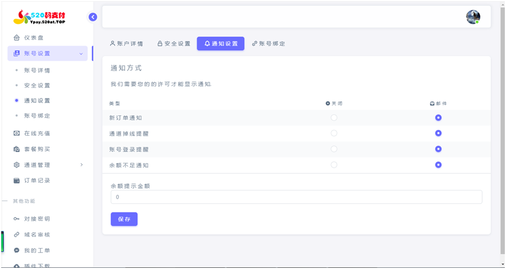The height and width of the screenshot is (269, 506).
Task: Click the chain icon in 账号绑定 tab
Action: coord(254,44)
